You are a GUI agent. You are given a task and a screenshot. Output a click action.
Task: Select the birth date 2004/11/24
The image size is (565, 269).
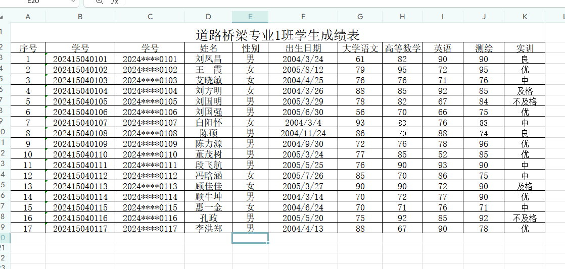[303, 133]
